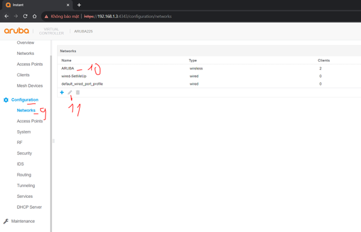Click the trash delete network icon

click(78, 93)
